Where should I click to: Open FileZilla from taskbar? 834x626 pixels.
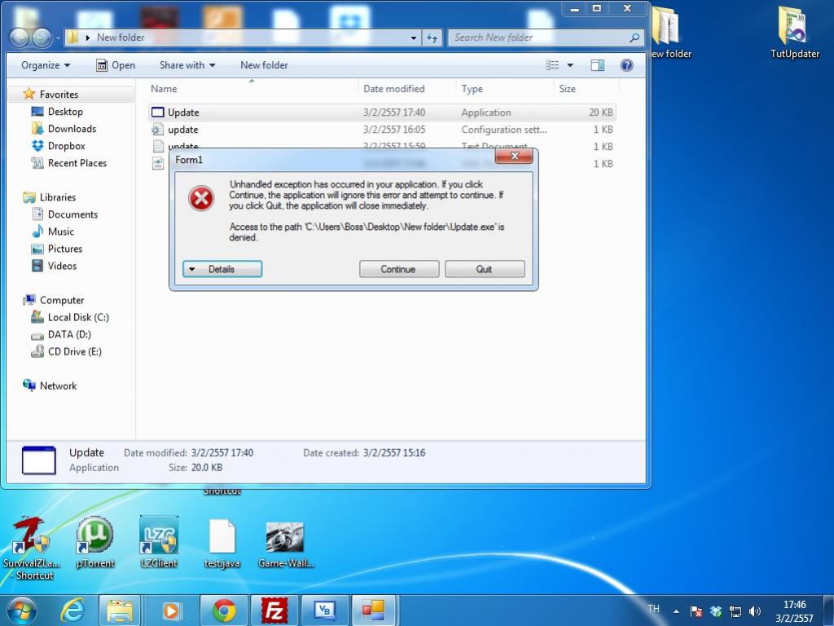pyautogui.click(x=274, y=611)
